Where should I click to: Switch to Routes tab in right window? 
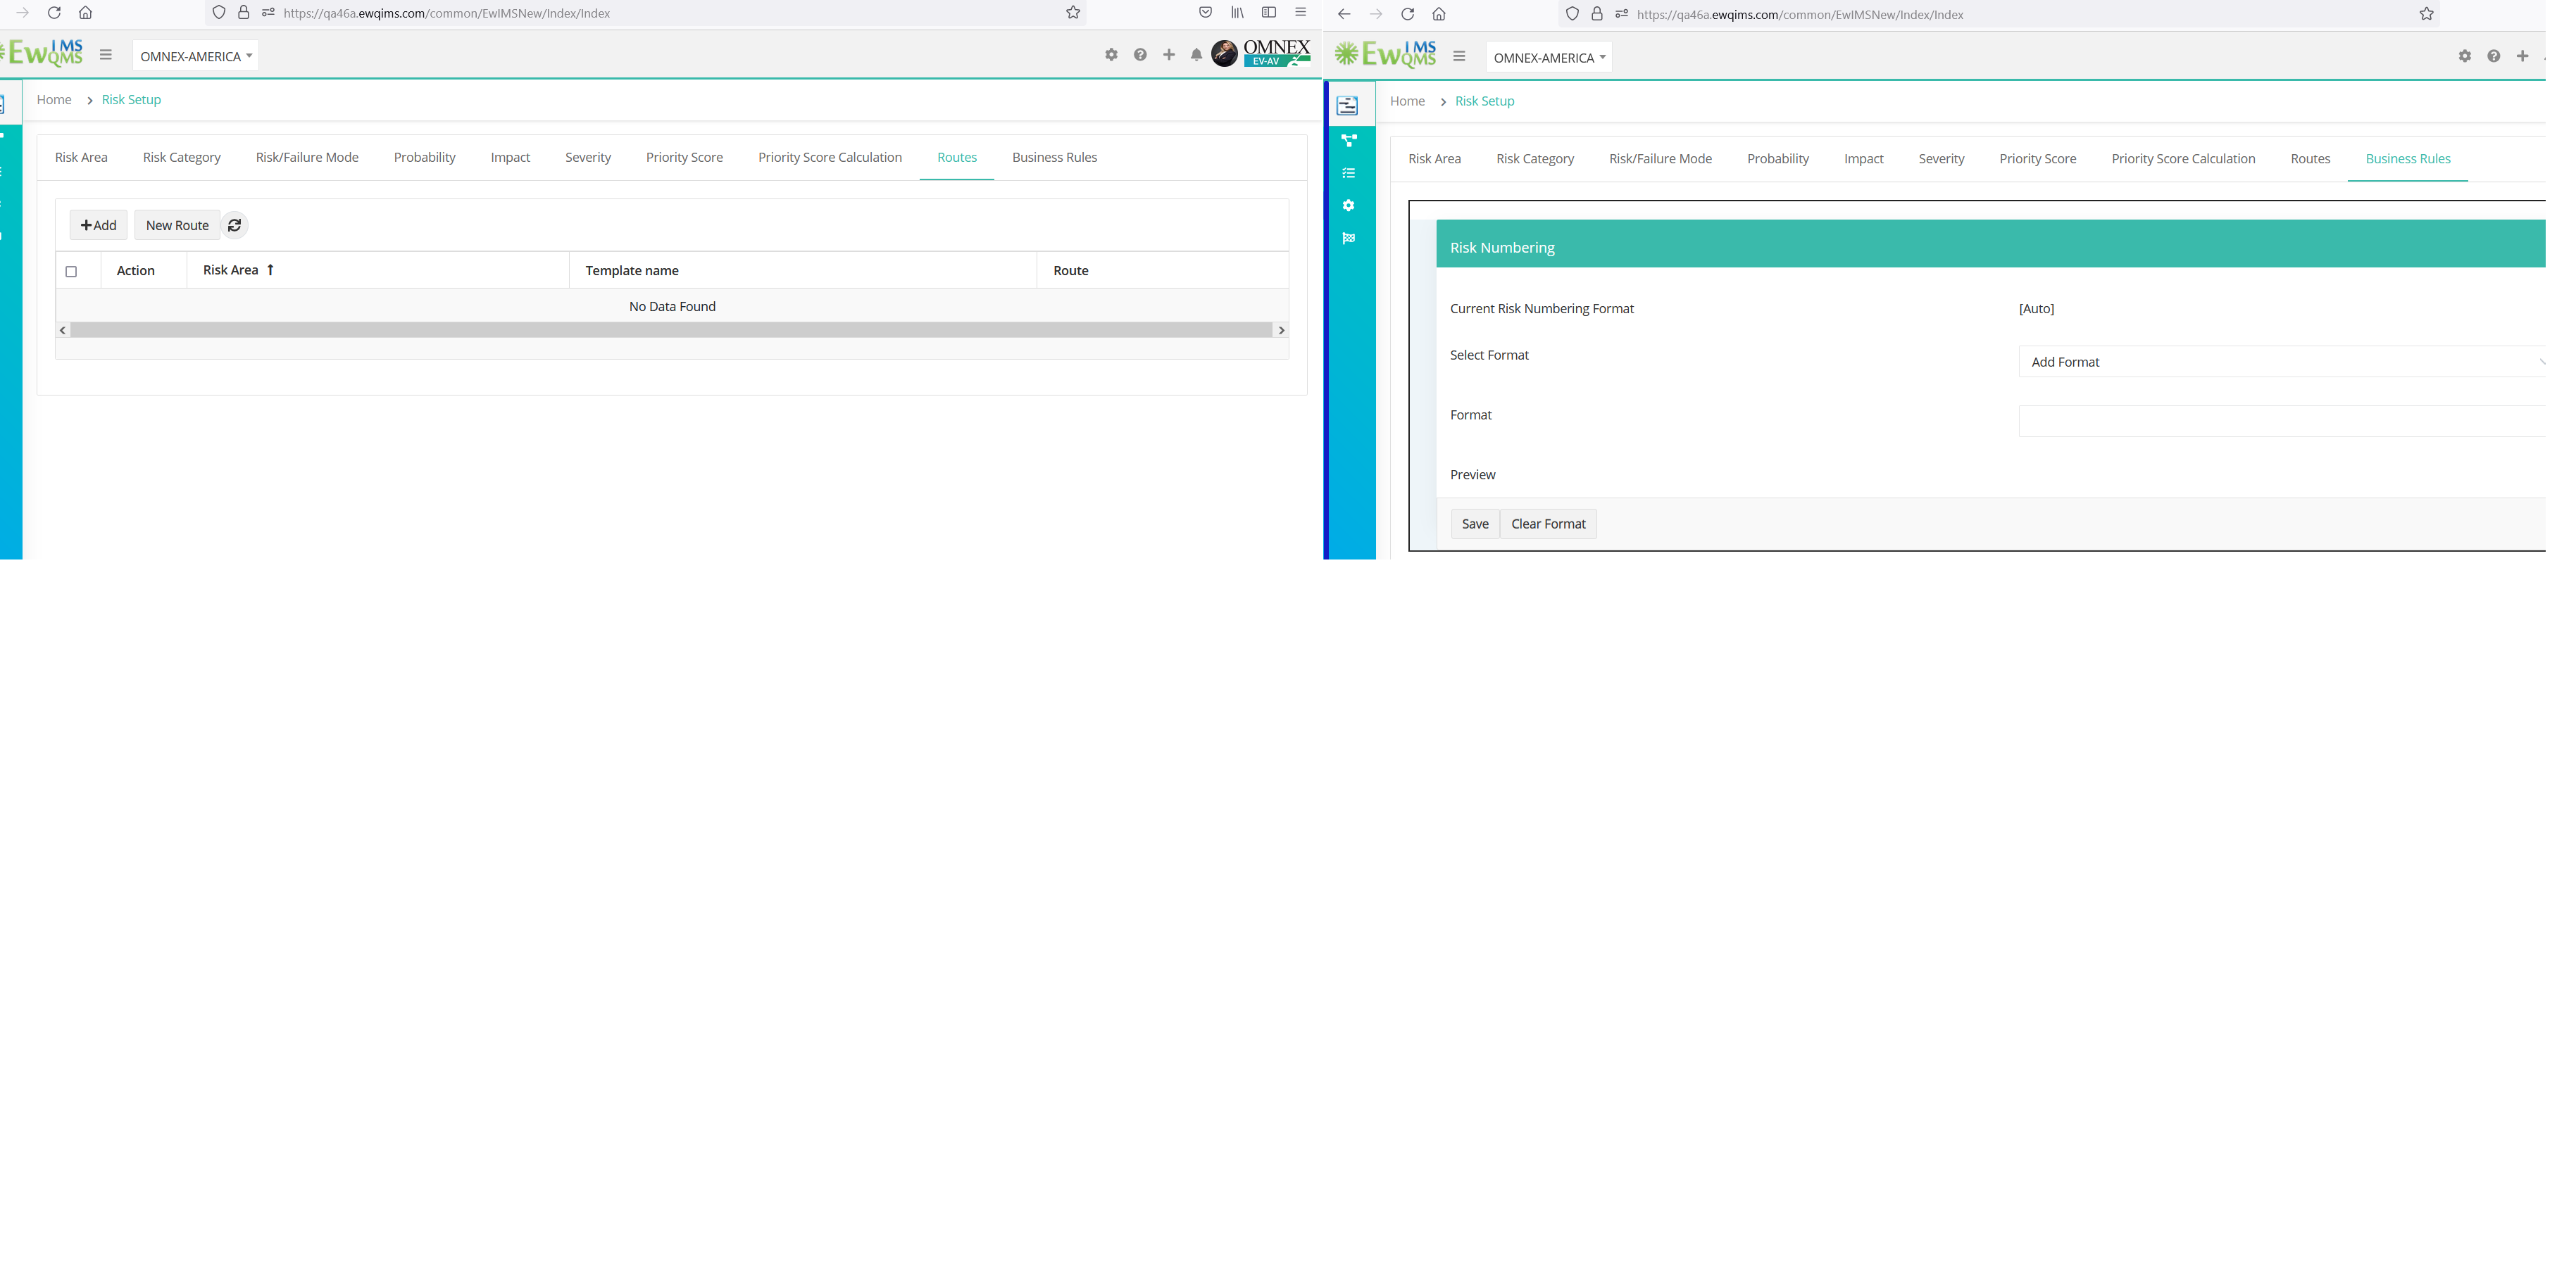click(x=2310, y=159)
